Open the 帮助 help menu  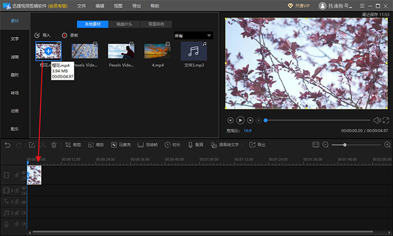coord(155,6)
